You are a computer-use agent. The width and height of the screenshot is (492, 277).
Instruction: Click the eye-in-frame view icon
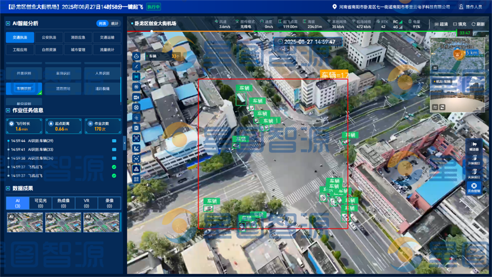[x=137, y=159]
